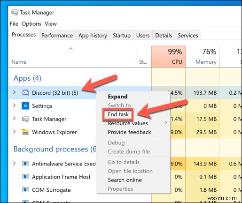Switch to the Performance tab
This screenshot has height=203, width=242.
coord(57,36)
